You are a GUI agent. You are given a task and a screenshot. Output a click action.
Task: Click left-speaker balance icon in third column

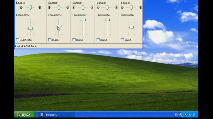tap(74, 7)
